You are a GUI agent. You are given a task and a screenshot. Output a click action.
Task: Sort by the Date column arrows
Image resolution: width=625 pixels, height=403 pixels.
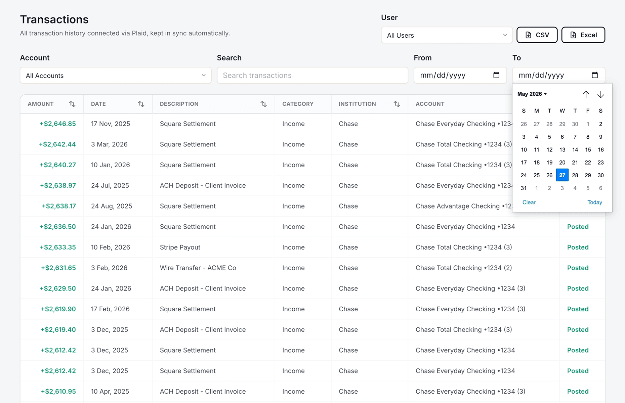point(141,104)
